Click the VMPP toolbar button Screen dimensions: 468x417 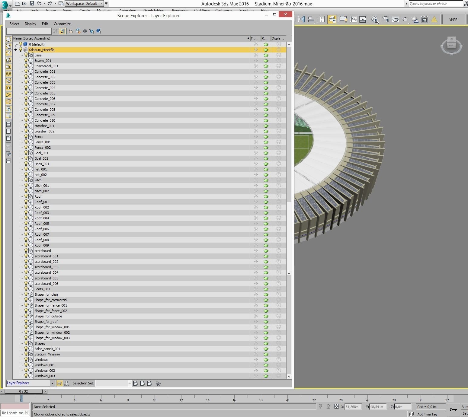point(453,20)
